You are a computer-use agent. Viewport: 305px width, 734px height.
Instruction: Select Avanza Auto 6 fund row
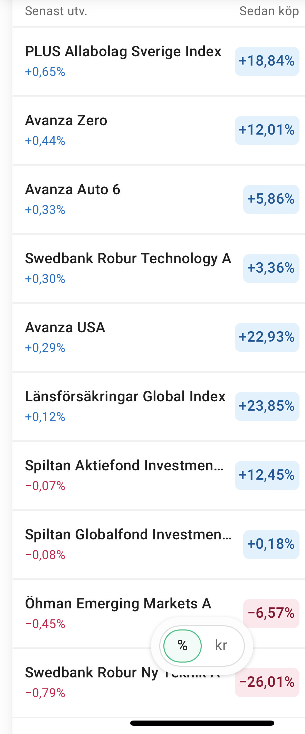click(x=73, y=190)
